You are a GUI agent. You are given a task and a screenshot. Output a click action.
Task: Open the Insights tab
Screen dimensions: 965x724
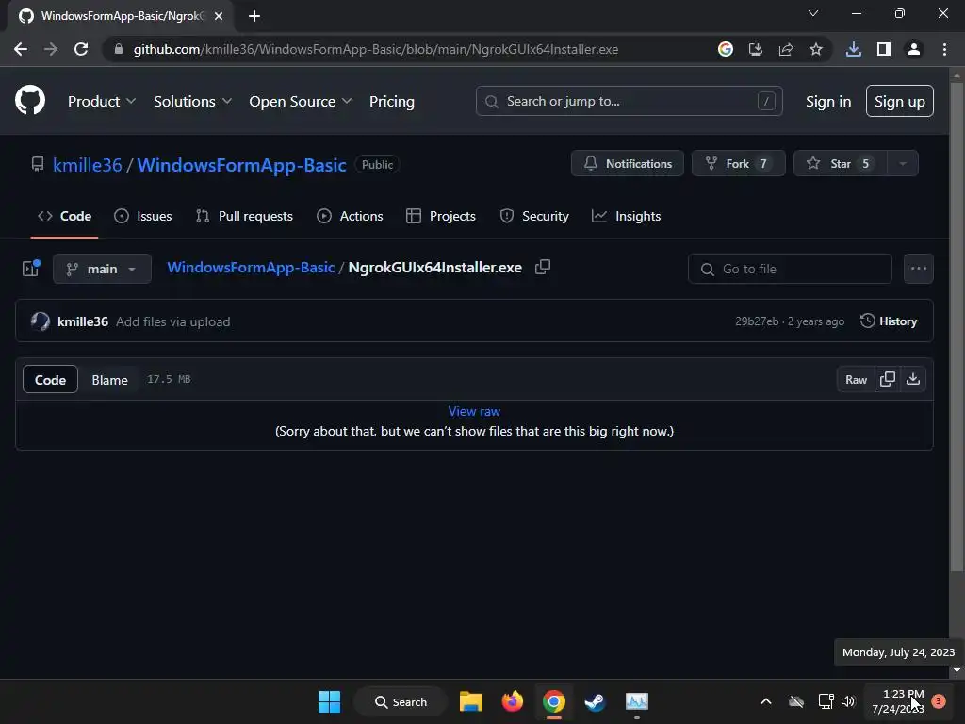[626, 216]
